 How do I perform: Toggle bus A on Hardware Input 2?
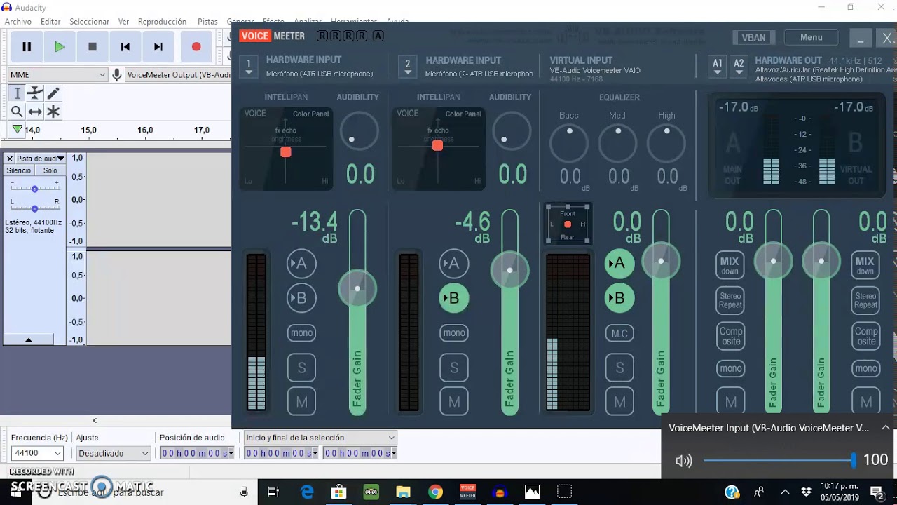454,264
